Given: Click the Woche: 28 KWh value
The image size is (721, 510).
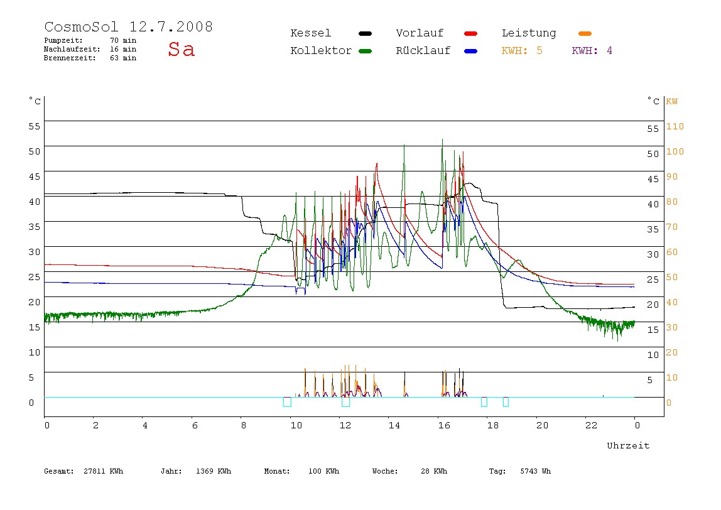Looking at the screenshot, I should (x=409, y=471).
